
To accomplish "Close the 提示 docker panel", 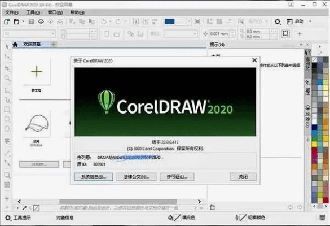I will pyautogui.click(x=307, y=45).
